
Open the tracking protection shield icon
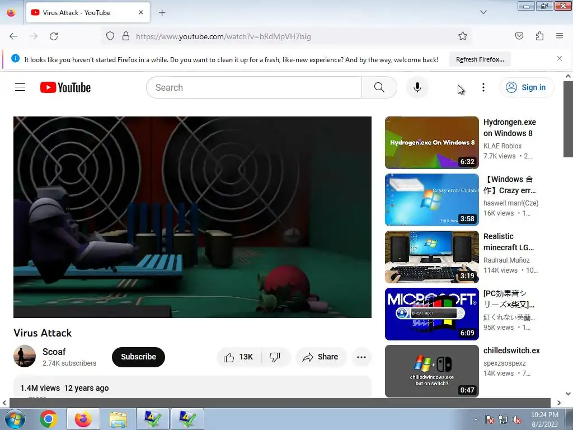pyautogui.click(x=110, y=36)
